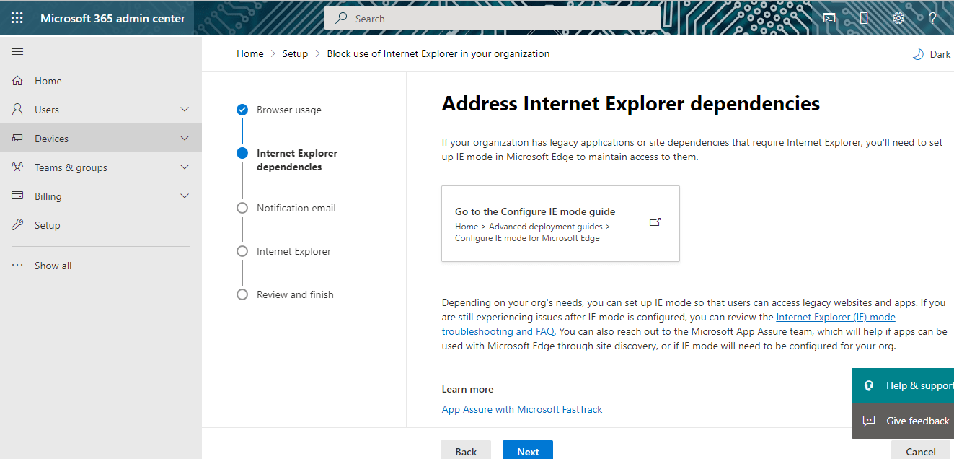Image resolution: width=954 pixels, height=459 pixels.
Task: Open help via the question mark icon
Action: (932, 18)
